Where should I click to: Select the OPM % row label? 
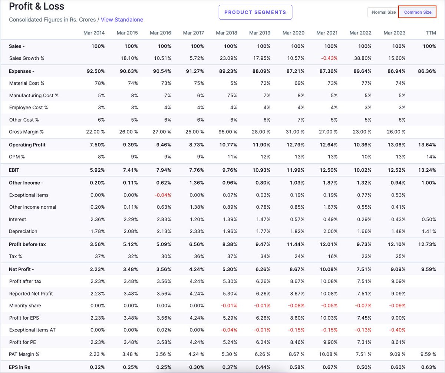tap(17, 157)
